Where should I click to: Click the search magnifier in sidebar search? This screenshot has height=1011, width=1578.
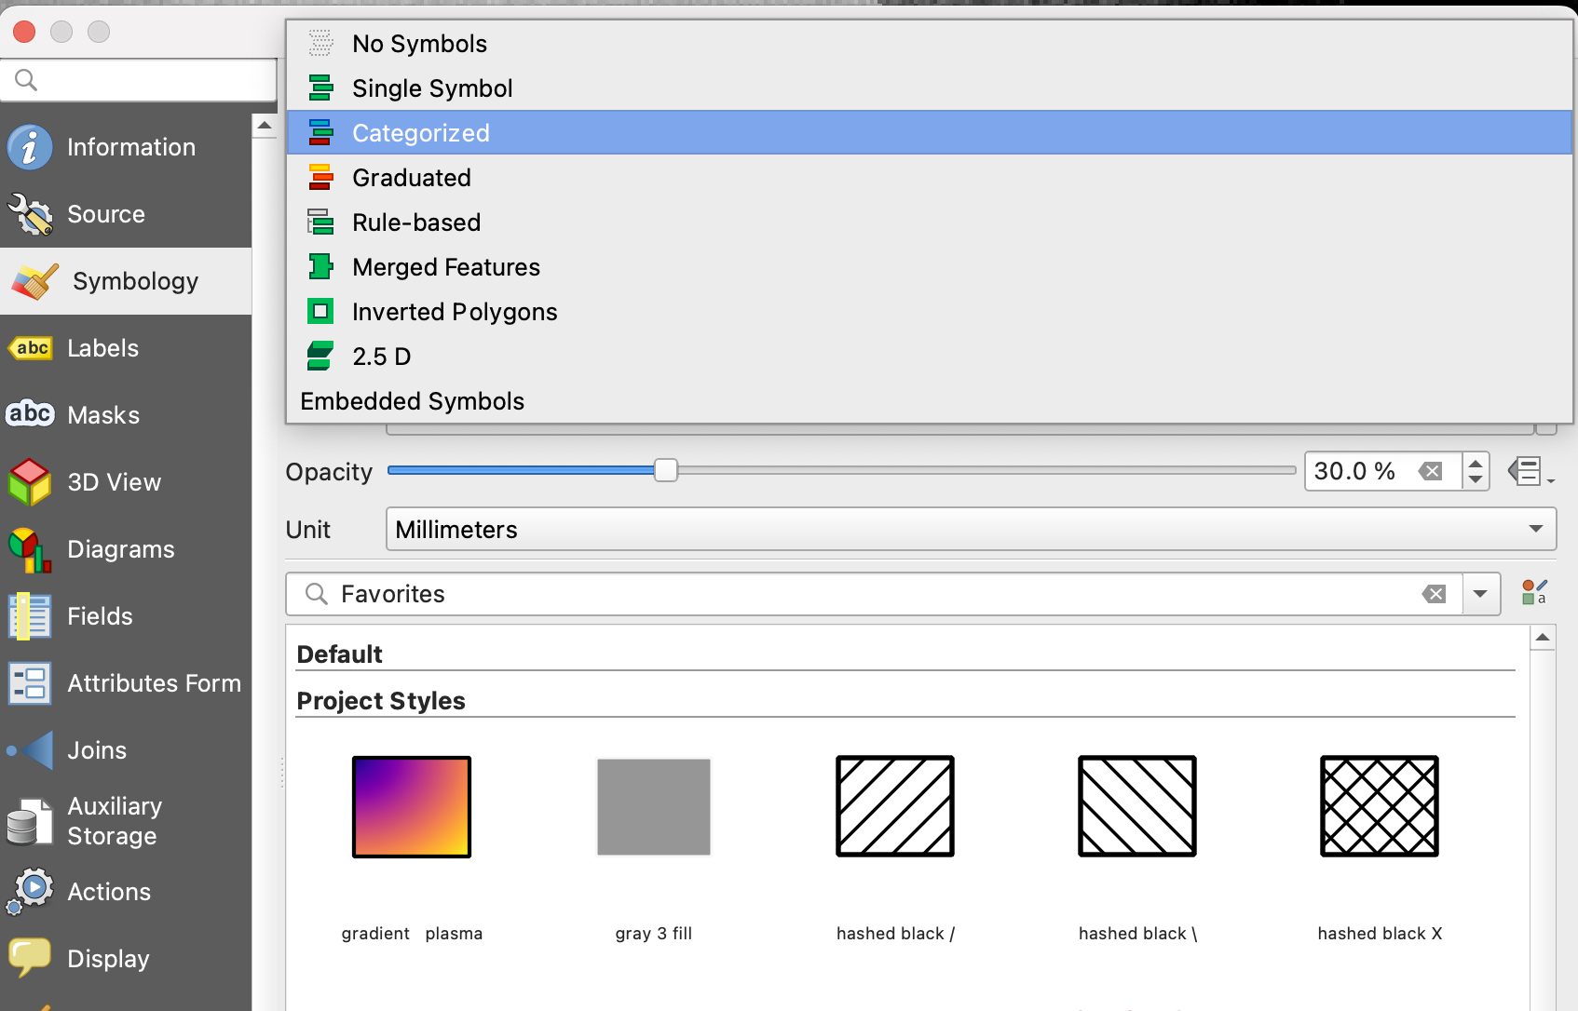click(x=26, y=80)
